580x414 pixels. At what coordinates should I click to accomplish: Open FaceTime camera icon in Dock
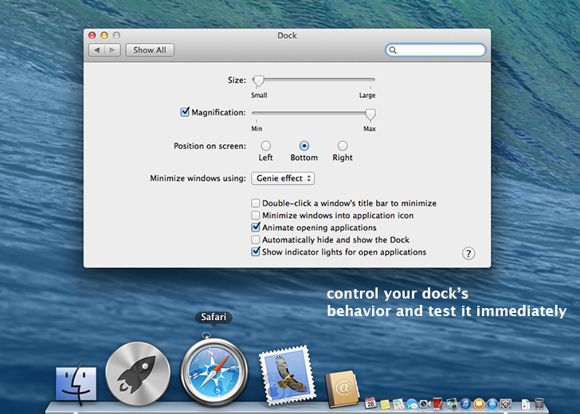425,404
